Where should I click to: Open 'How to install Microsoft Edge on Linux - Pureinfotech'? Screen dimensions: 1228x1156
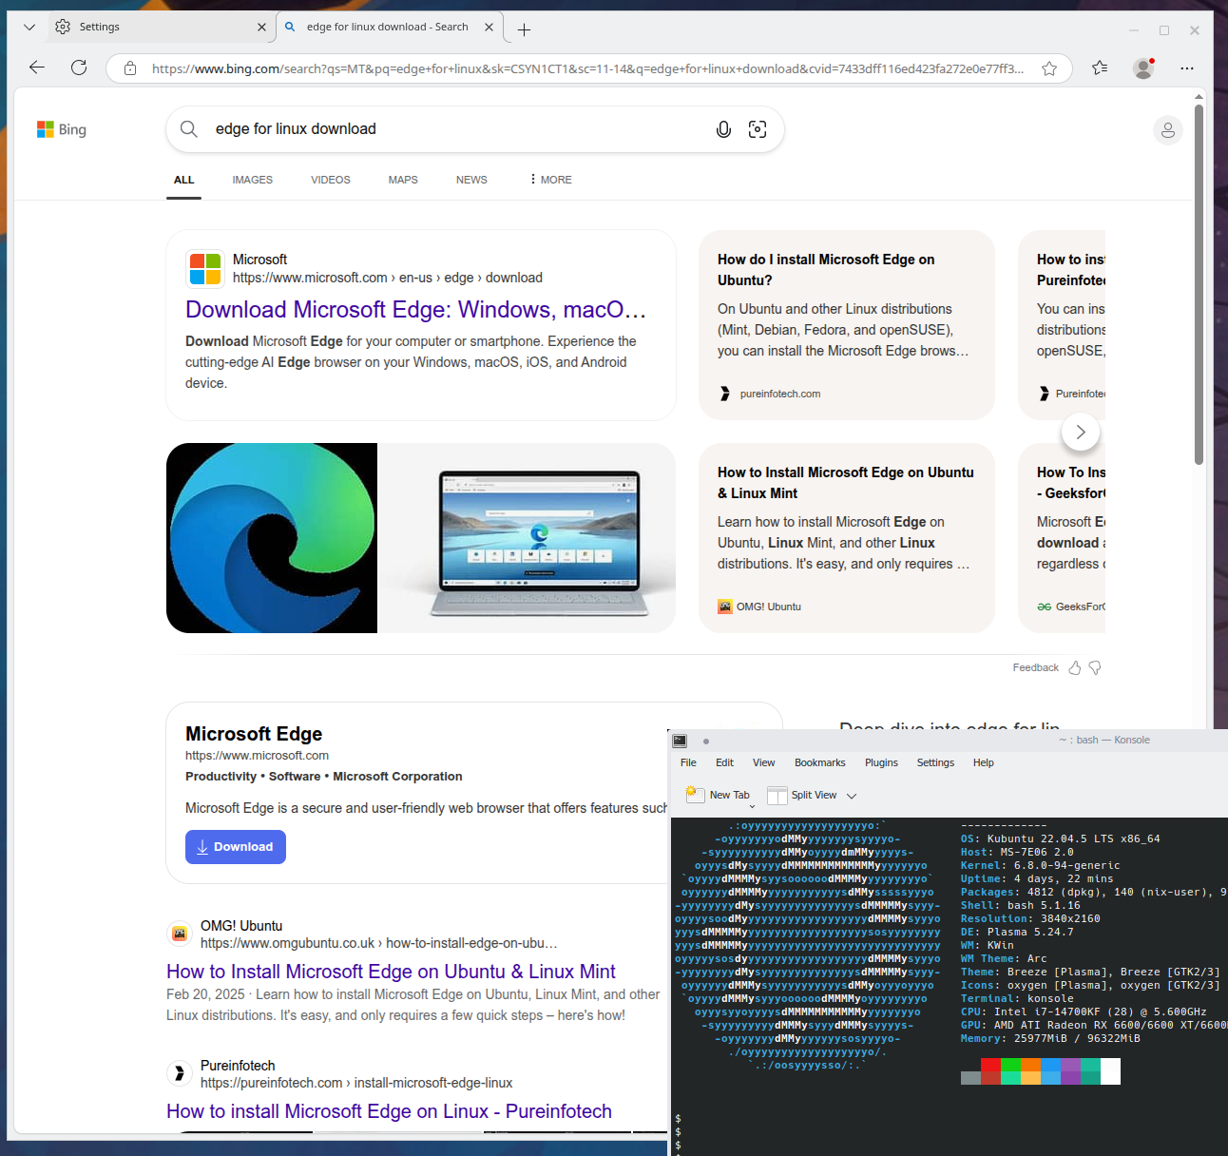click(389, 1111)
